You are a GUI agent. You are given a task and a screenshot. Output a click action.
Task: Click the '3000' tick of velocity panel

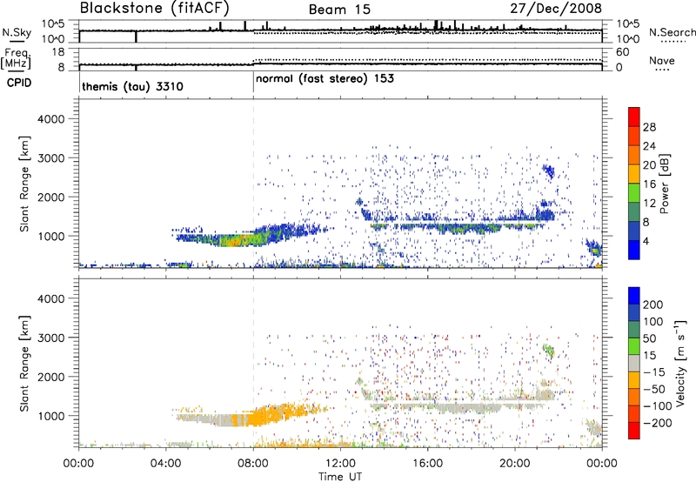51,338
